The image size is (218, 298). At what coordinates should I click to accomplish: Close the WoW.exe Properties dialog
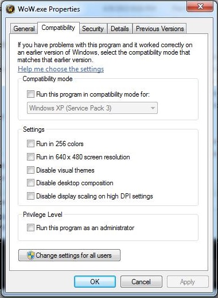point(200,6)
